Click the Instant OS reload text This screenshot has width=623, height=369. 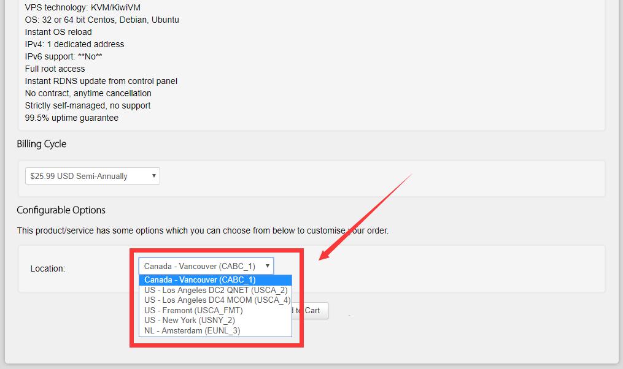[58, 32]
